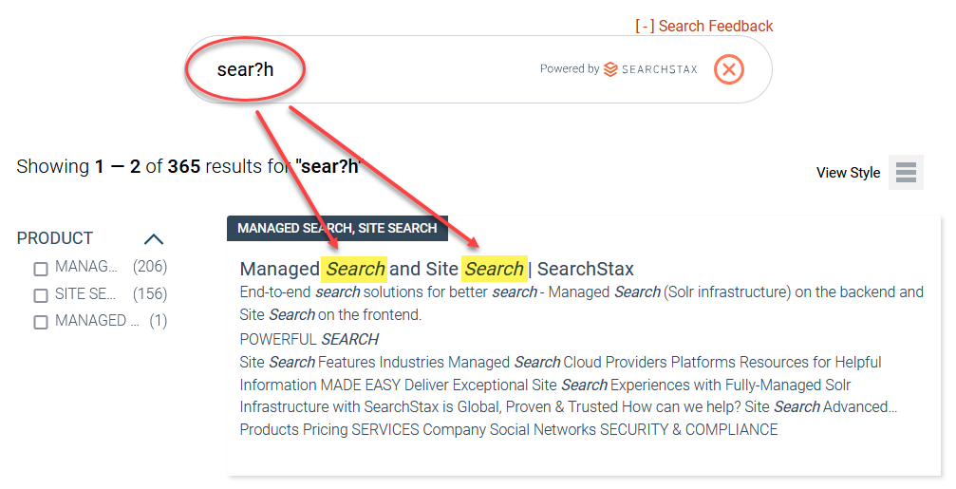Tick the SITE SE... (156) checkbox
Screen dimensions: 956x489
point(41,295)
